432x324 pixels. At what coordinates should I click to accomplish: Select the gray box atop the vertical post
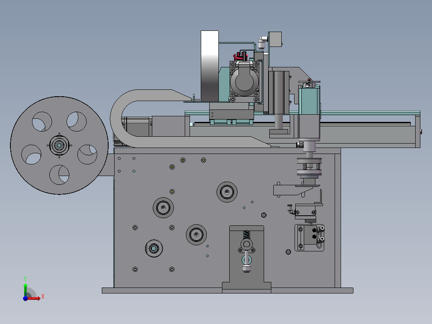275,39
